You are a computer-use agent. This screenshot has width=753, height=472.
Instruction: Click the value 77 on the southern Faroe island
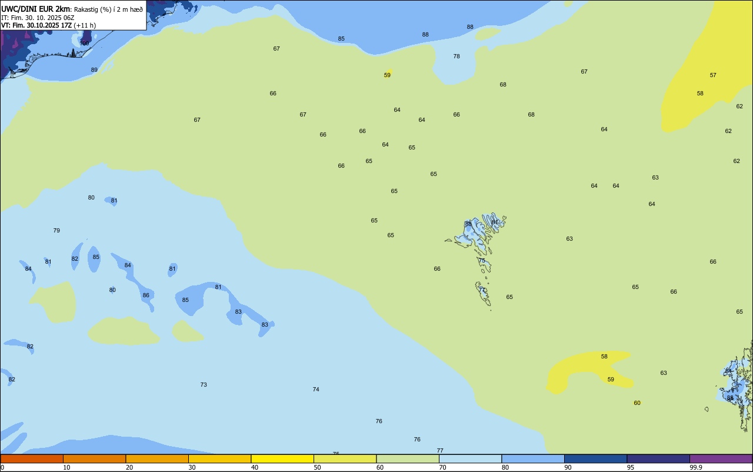[x=482, y=290]
